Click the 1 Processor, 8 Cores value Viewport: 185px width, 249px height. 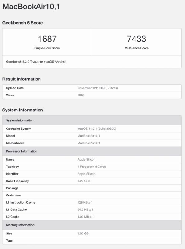pos(92,167)
